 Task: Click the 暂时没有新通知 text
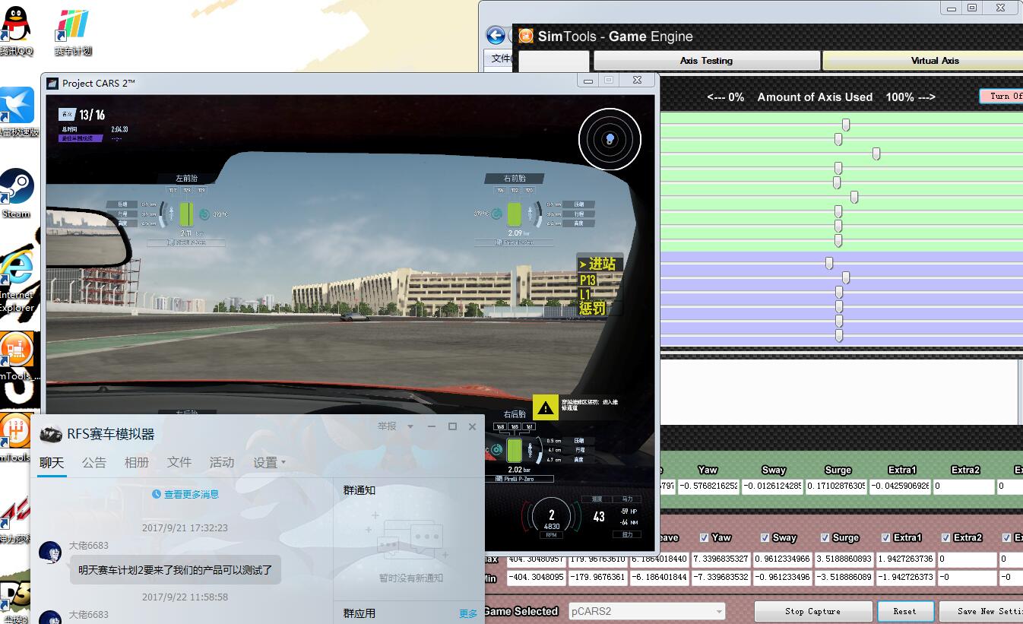click(411, 578)
